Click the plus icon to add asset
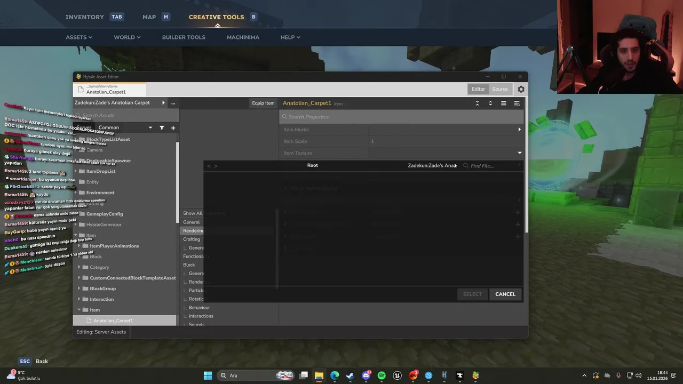Viewport: 683px width, 384px height. (x=173, y=127)
